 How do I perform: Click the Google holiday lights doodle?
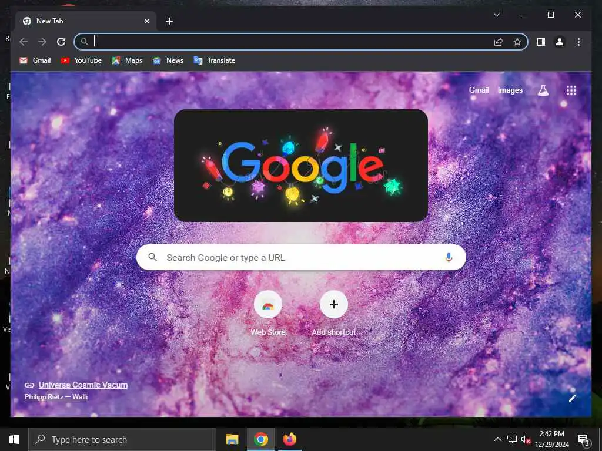301,166
